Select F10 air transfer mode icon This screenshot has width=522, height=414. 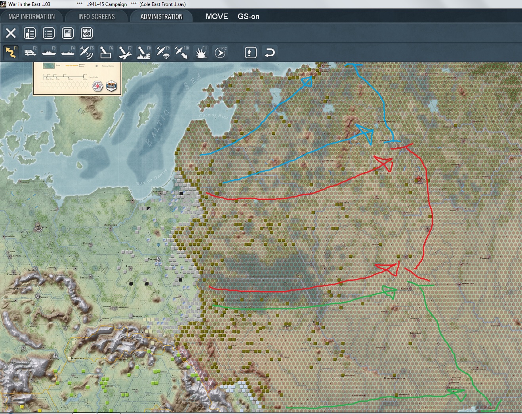(x=182, y=52)
